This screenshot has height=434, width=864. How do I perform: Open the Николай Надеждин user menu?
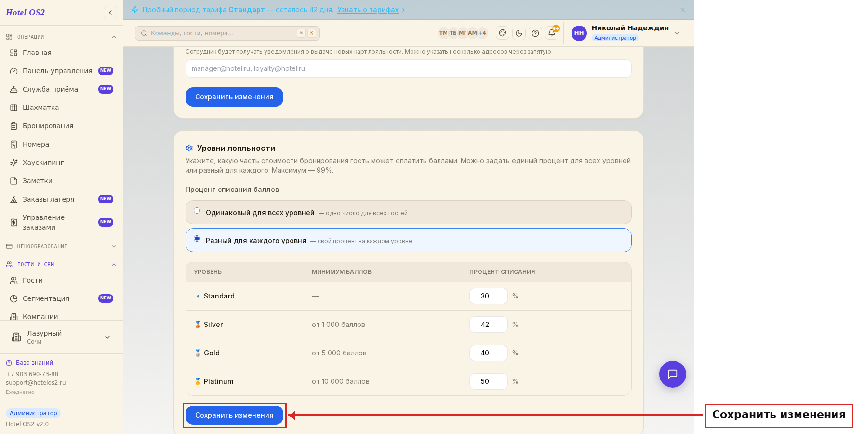tap(626, 33)
